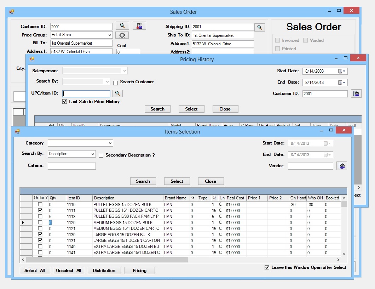Click Close button in Pricing History

pyautogui.click(x=225, y=109)
